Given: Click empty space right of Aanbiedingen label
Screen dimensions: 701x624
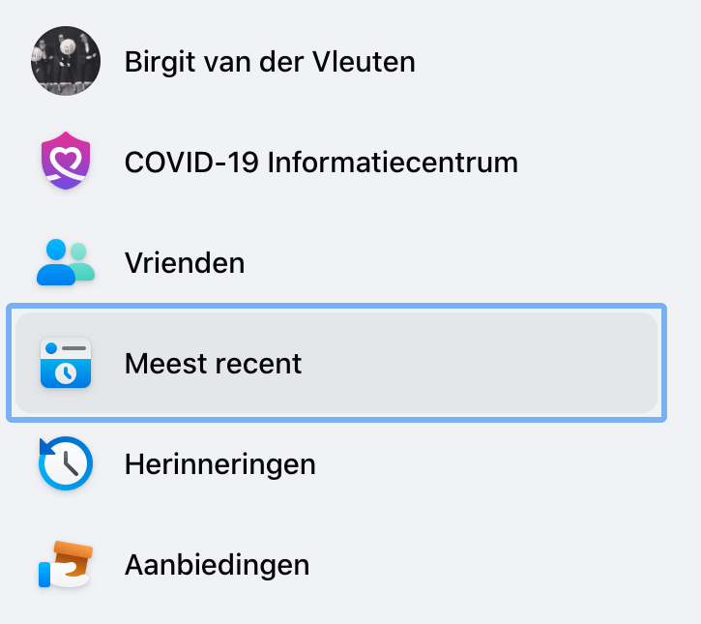Looking at the screenshot, I should coord(482,565).
